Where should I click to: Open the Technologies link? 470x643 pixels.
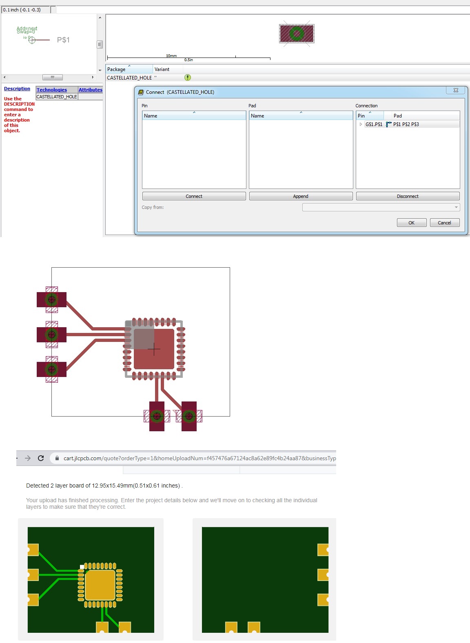click(x=52, y=90)
